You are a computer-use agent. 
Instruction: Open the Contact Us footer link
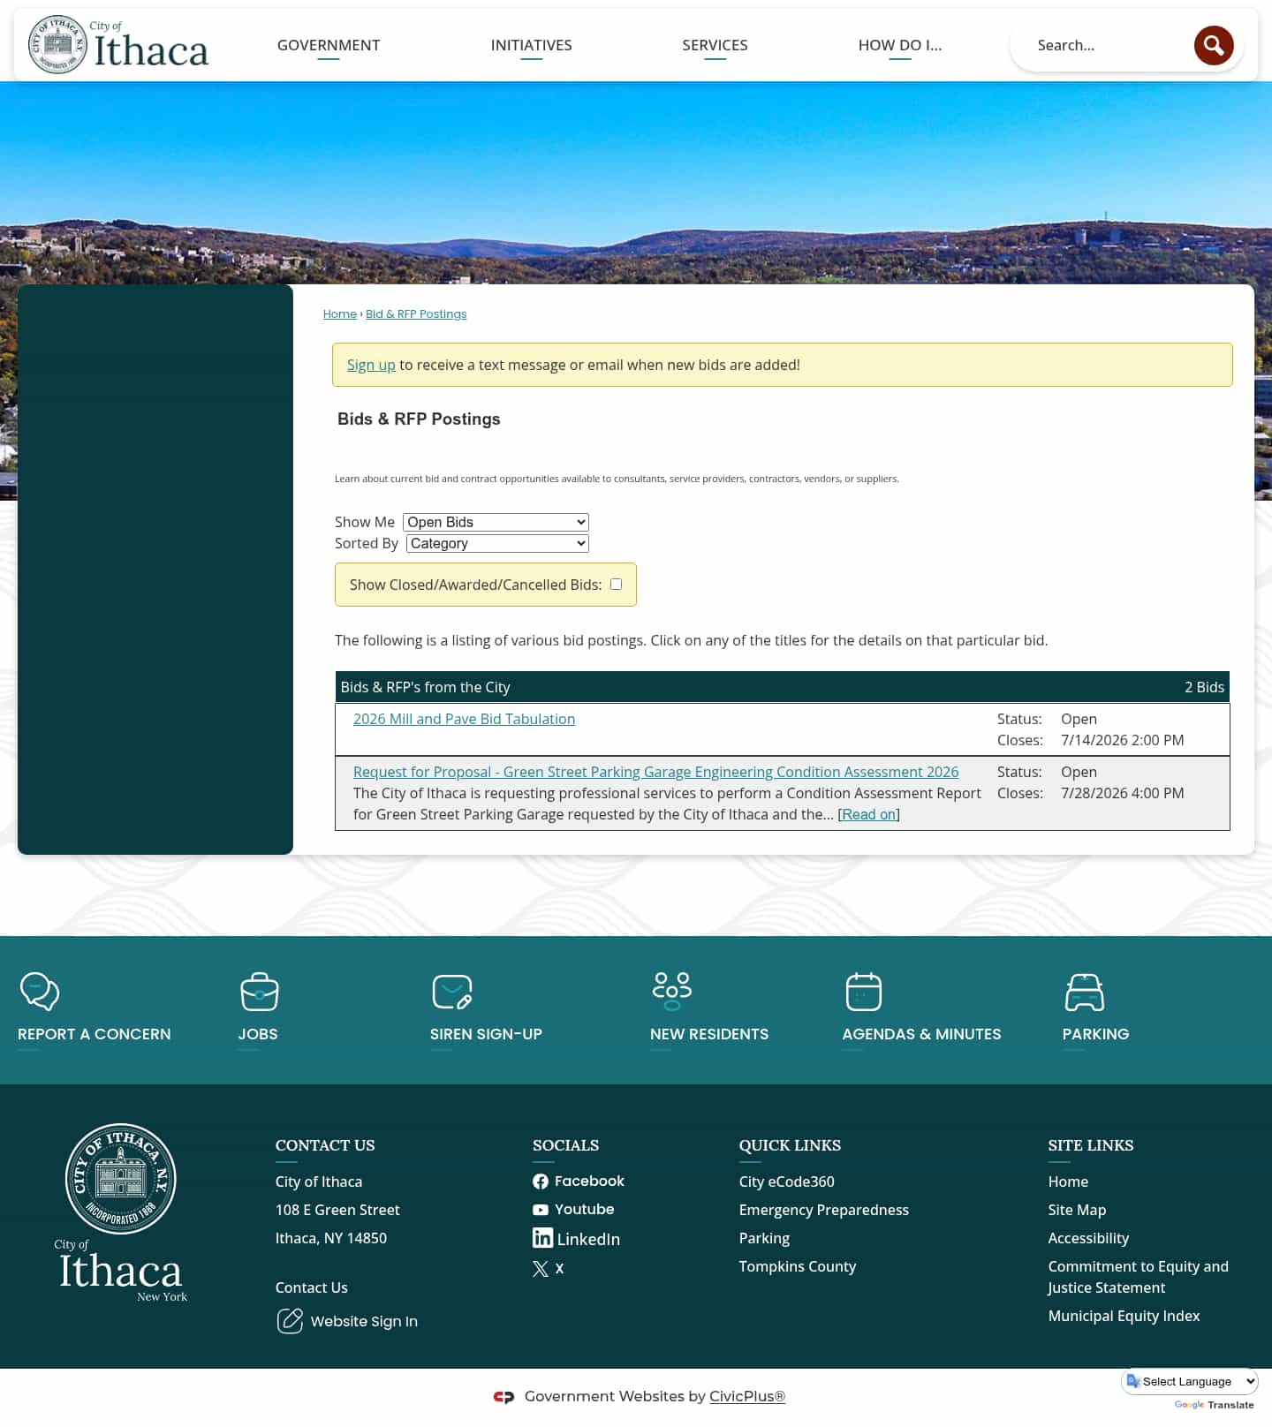(312, 1287)
